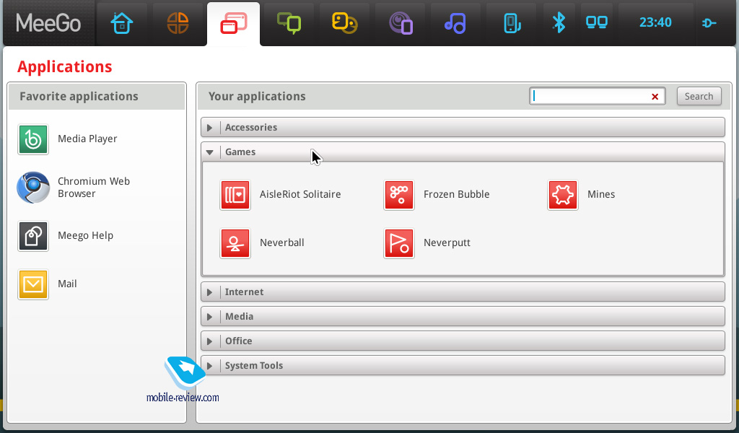Screen dimensions: 739x433
Task: Expand the System Tools category
Action: click(x=463, y=365)
